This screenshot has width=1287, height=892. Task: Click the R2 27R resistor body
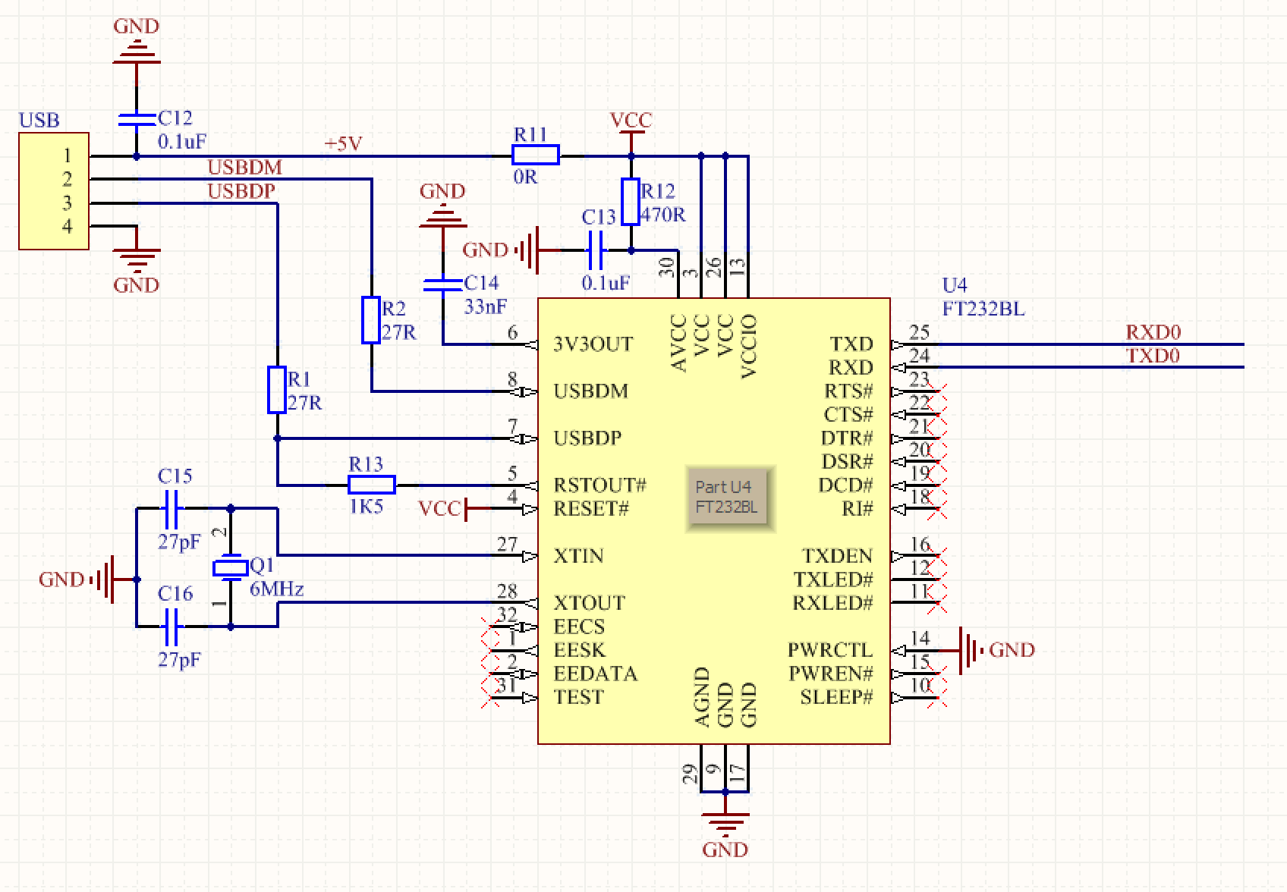(370, 319)
